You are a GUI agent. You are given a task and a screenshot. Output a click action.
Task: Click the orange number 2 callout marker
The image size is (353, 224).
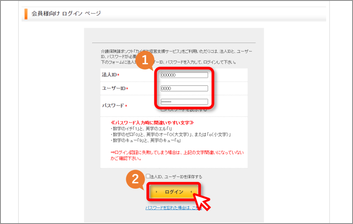pyautogui.click(x=135, y=179)
